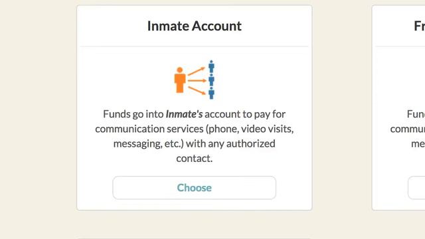Viewport: 425px width, 239px height.
Task: Click 'Funds go into' opening text
Action: [x=133, y=114]
